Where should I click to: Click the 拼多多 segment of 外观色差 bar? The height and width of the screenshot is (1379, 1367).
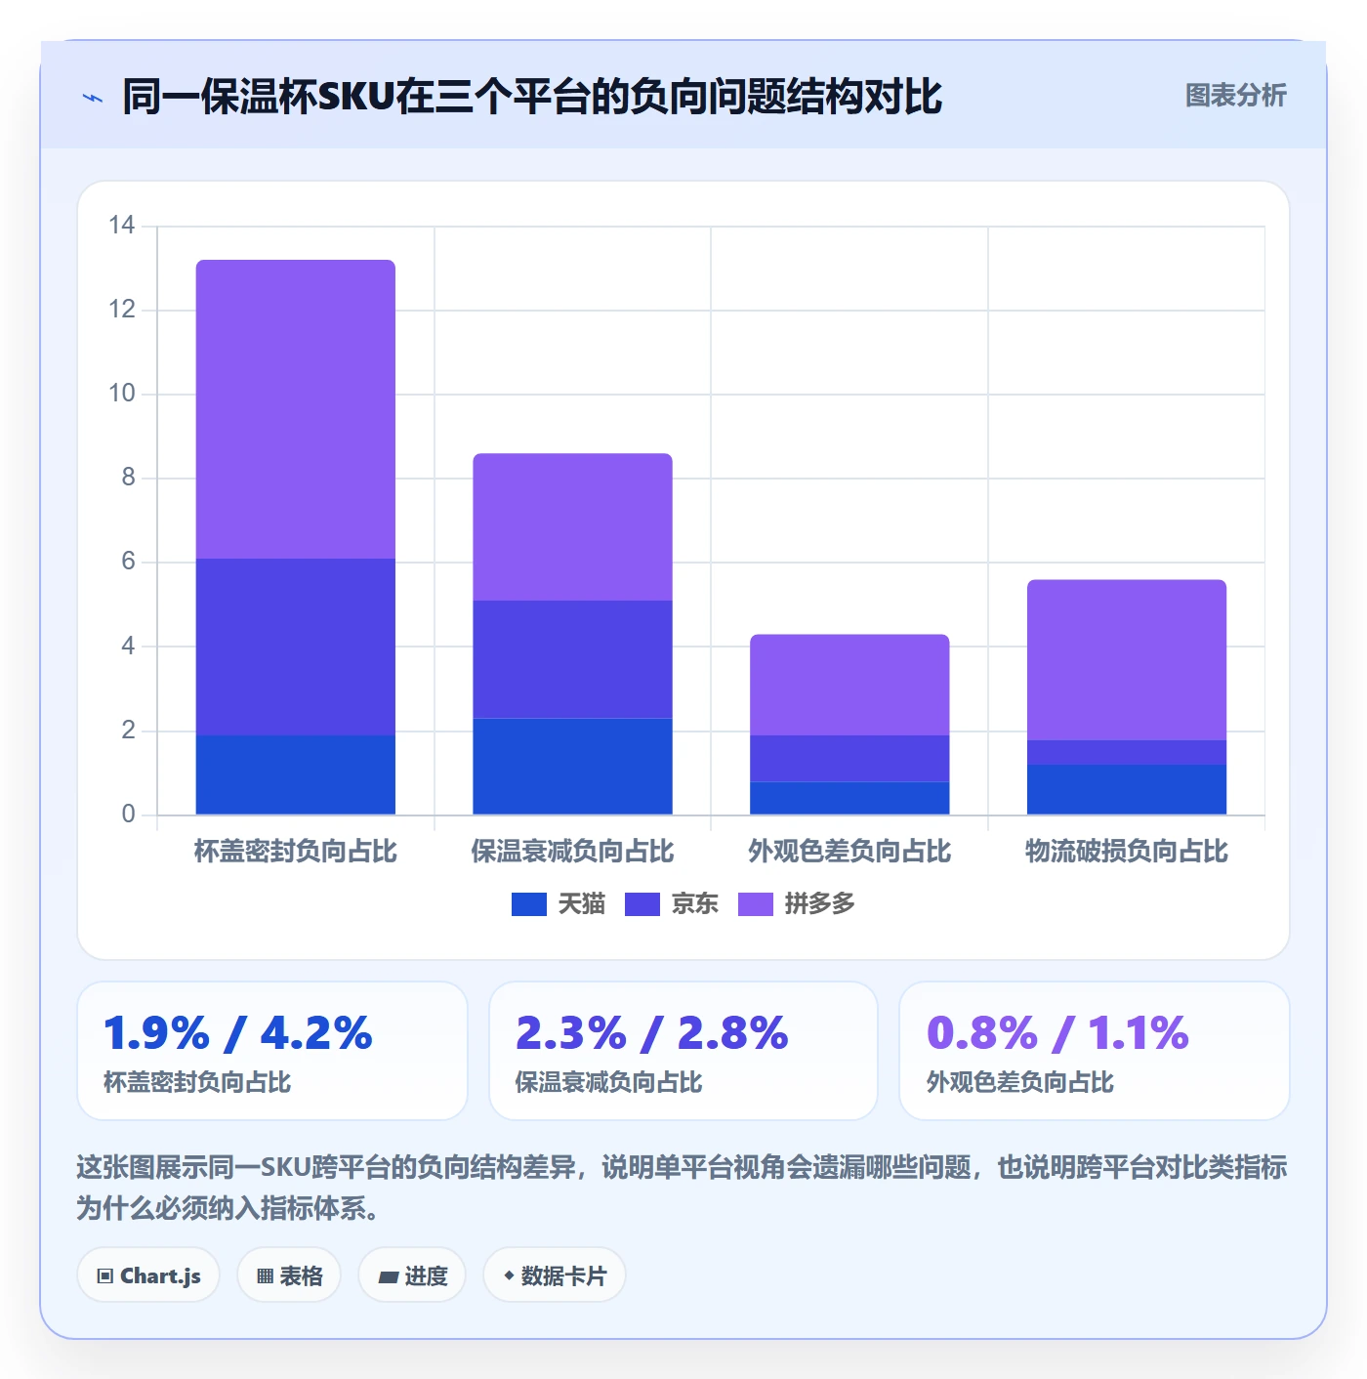tap(849, 685)
